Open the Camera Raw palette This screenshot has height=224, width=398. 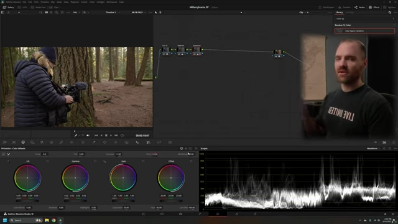pyautogui.click(x=4, y=142)
